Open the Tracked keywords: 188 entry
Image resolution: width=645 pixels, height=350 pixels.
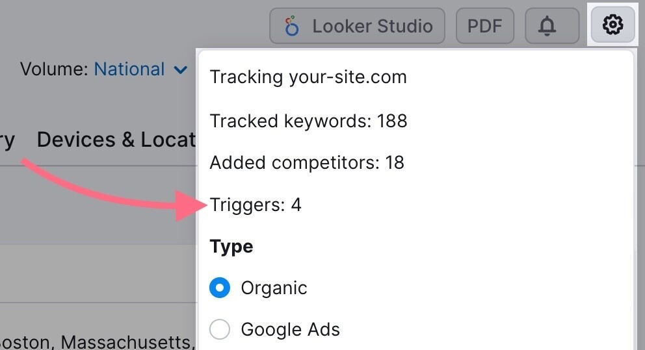pyautogui.click(x=308, y=121)
